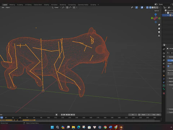Select solid viewport shading
173x130 pixels.
click(x=153, y=8)
